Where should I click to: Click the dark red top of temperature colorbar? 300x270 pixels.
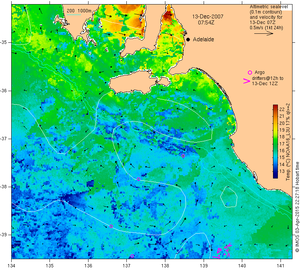coord(275,106)
